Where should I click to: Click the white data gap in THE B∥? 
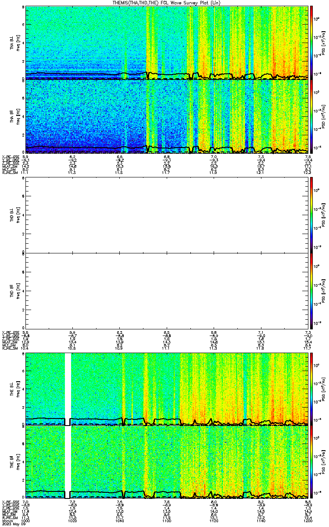(x=68, y=463)
